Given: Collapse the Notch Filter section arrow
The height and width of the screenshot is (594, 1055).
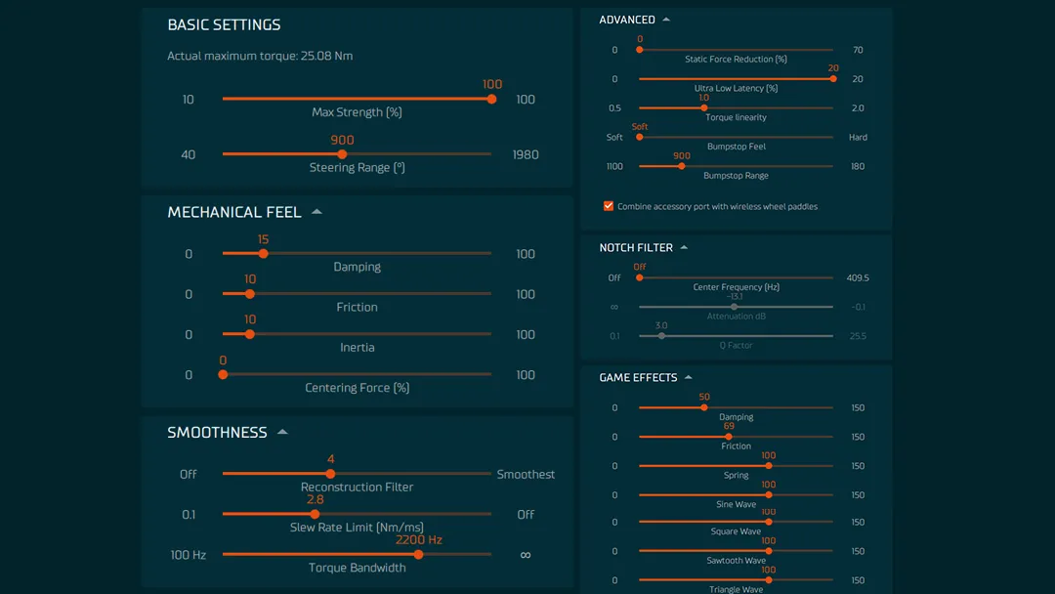Looking at the screenshot, I should coord(684,247).
